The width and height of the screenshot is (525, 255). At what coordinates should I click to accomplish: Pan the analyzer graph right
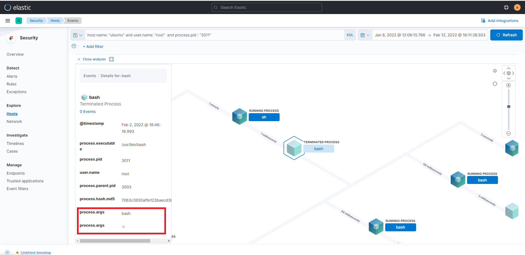[513, 73]
